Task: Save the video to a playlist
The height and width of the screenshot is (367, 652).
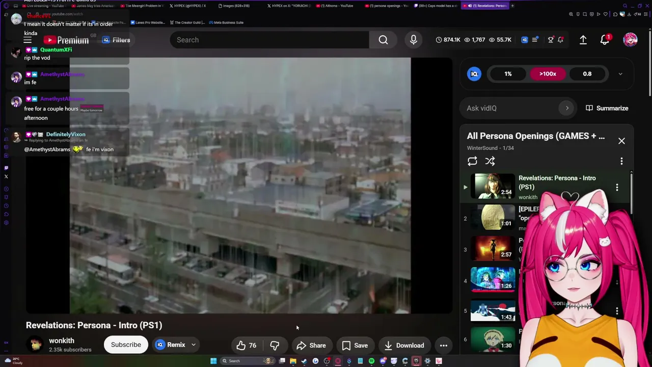Action: 355,345
